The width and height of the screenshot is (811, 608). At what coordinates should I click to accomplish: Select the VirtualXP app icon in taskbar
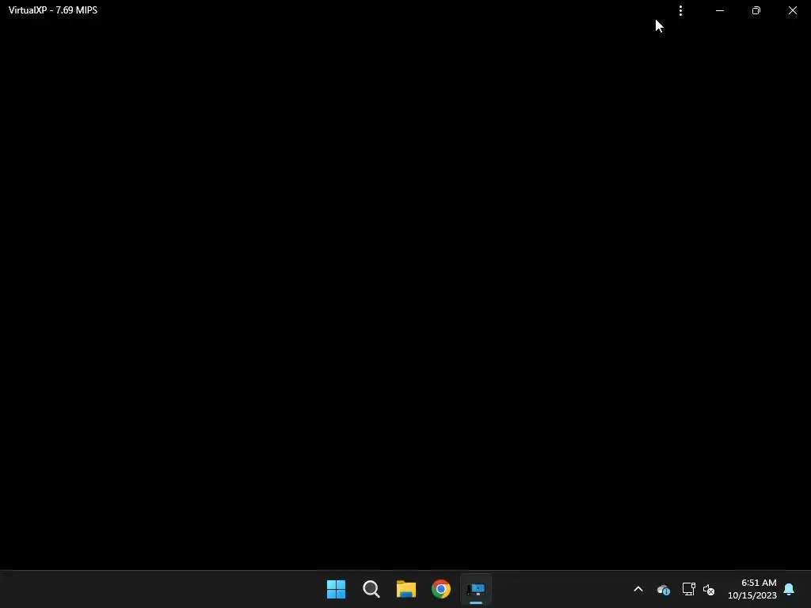pyautogui.click(x=476, y=589)
